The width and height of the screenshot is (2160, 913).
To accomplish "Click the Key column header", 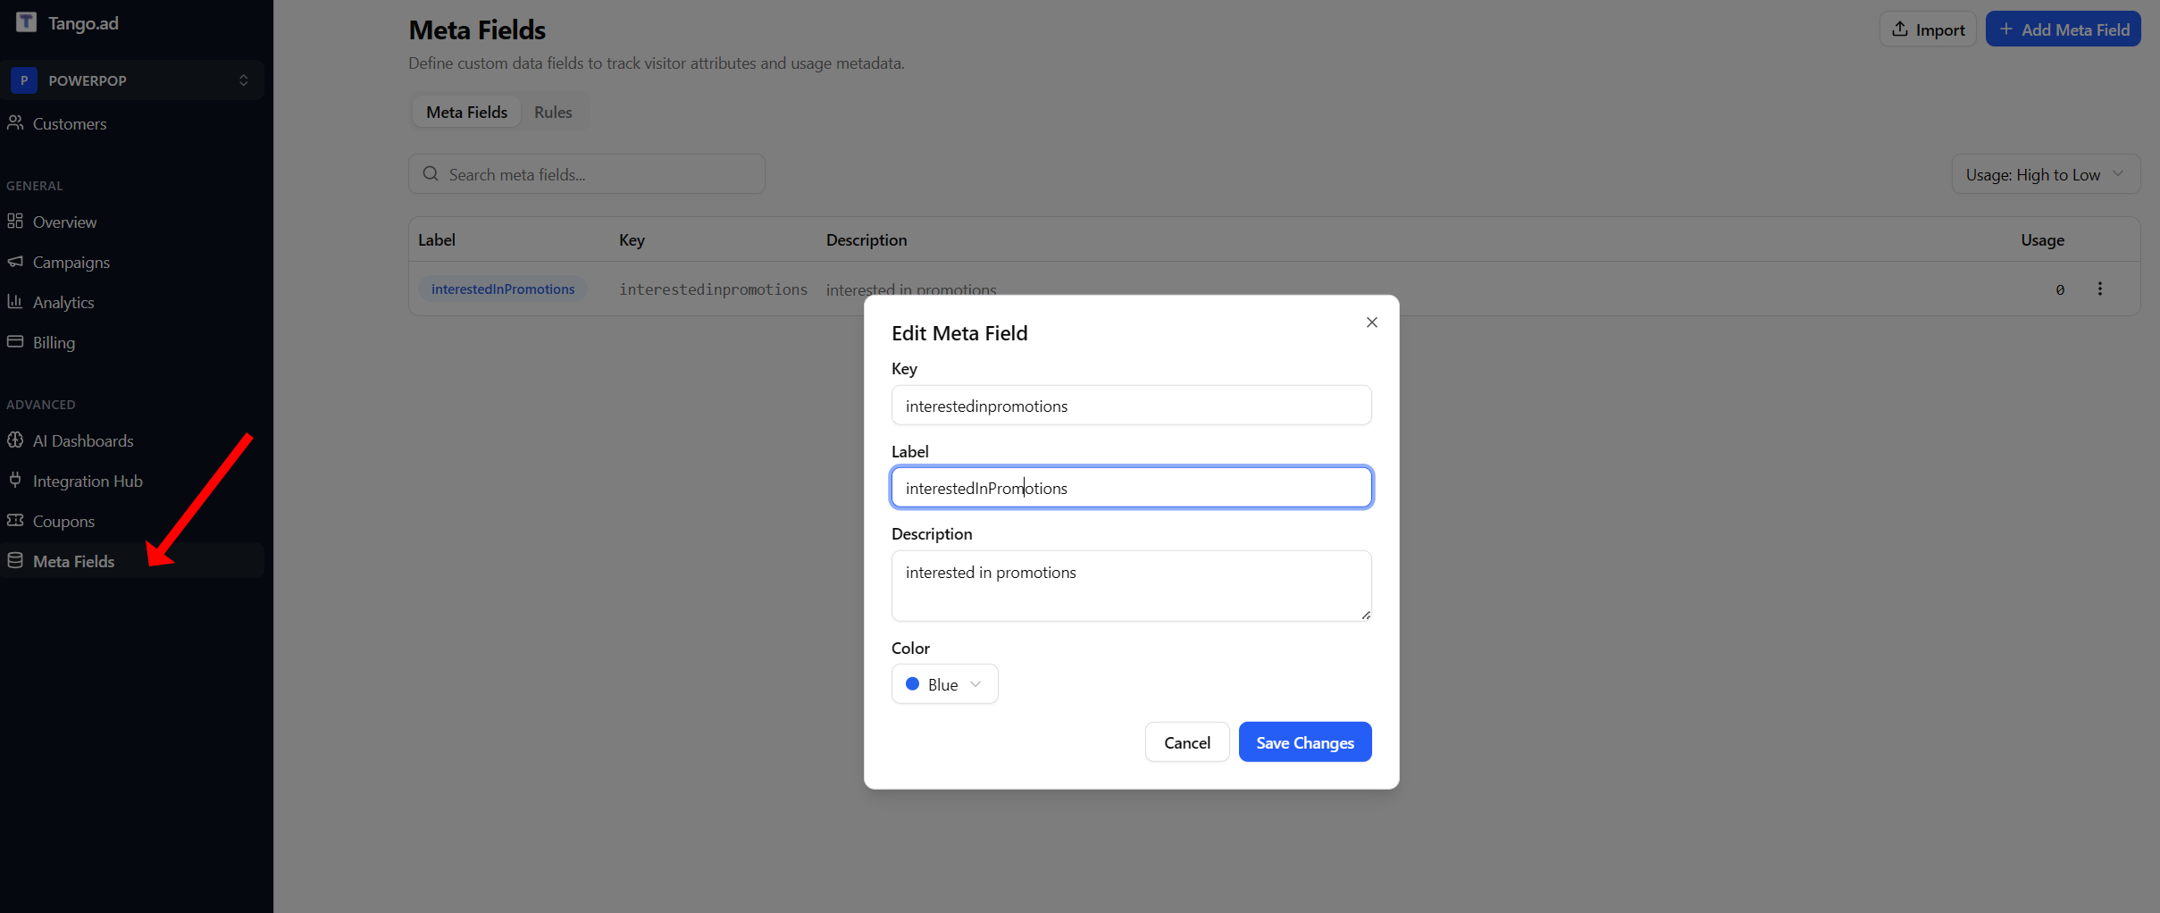I will point(632,240).
